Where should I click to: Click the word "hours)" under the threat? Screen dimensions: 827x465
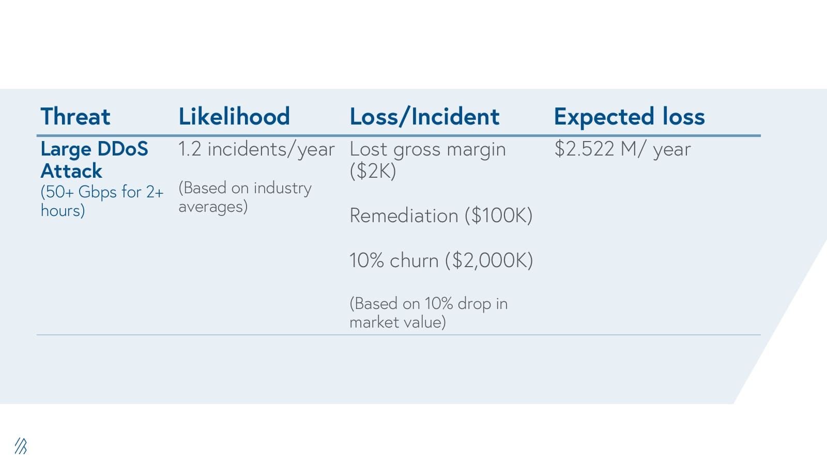[63, 211]
